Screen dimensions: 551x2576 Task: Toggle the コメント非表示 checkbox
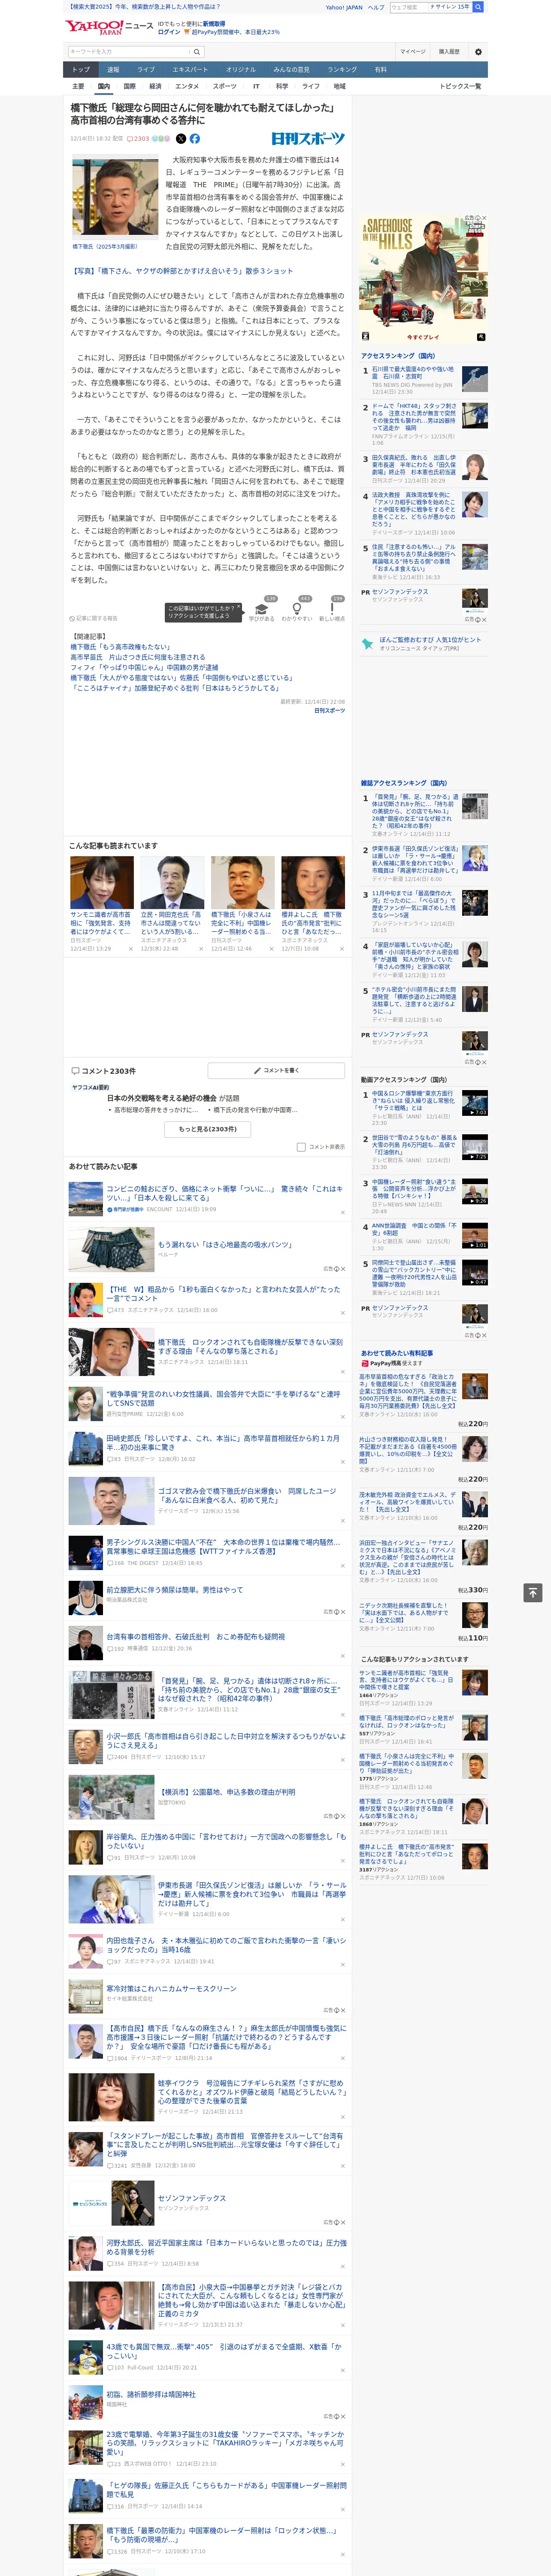301,1147
